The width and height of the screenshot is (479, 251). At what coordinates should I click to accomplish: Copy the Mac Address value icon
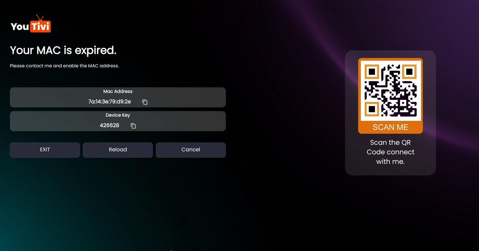point(145,102)
